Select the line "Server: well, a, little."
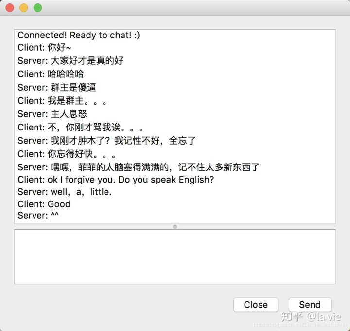 [65, 192]
